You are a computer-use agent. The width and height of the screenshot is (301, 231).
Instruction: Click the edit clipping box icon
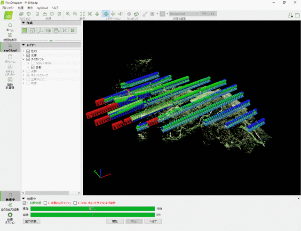136,14
